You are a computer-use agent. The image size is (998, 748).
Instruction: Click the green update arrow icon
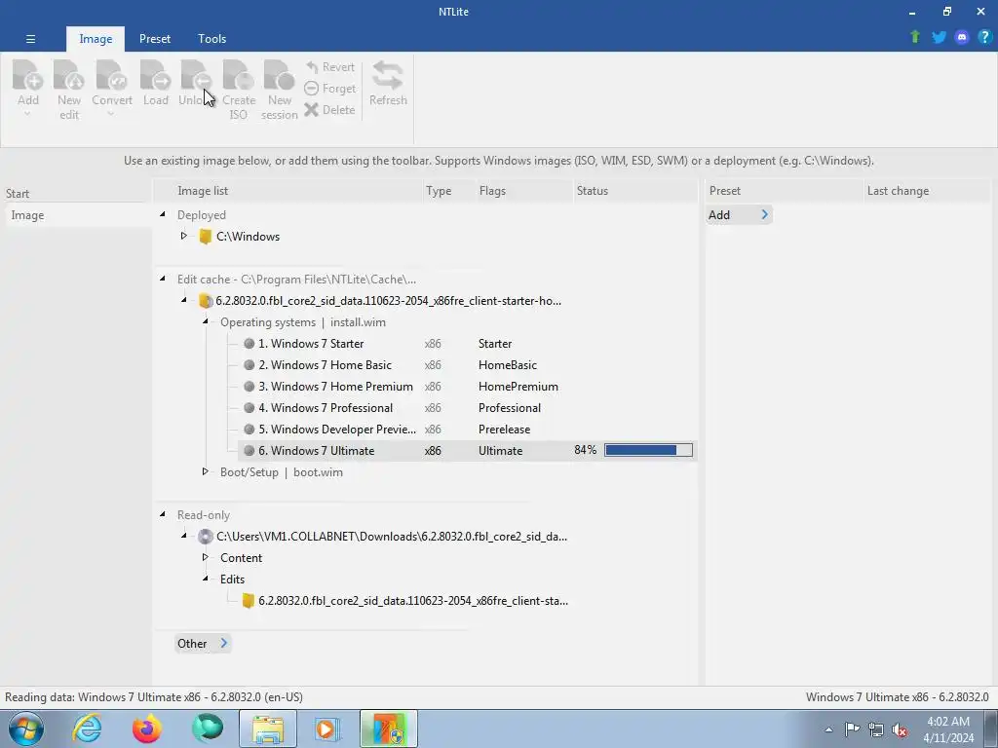(x=914, y=37)
